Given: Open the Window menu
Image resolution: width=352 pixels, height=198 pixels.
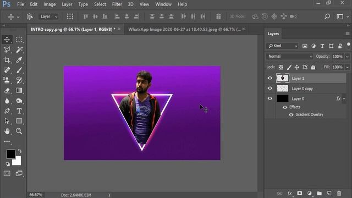Looking at the screenshot, I should coord(163,4).
